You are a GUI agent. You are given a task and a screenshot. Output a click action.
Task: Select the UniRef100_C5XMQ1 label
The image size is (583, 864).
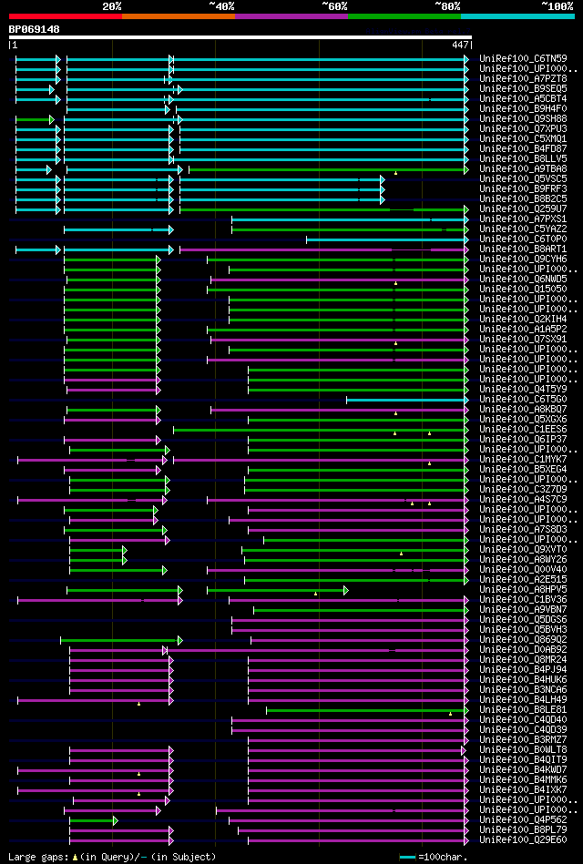(523, 139)
